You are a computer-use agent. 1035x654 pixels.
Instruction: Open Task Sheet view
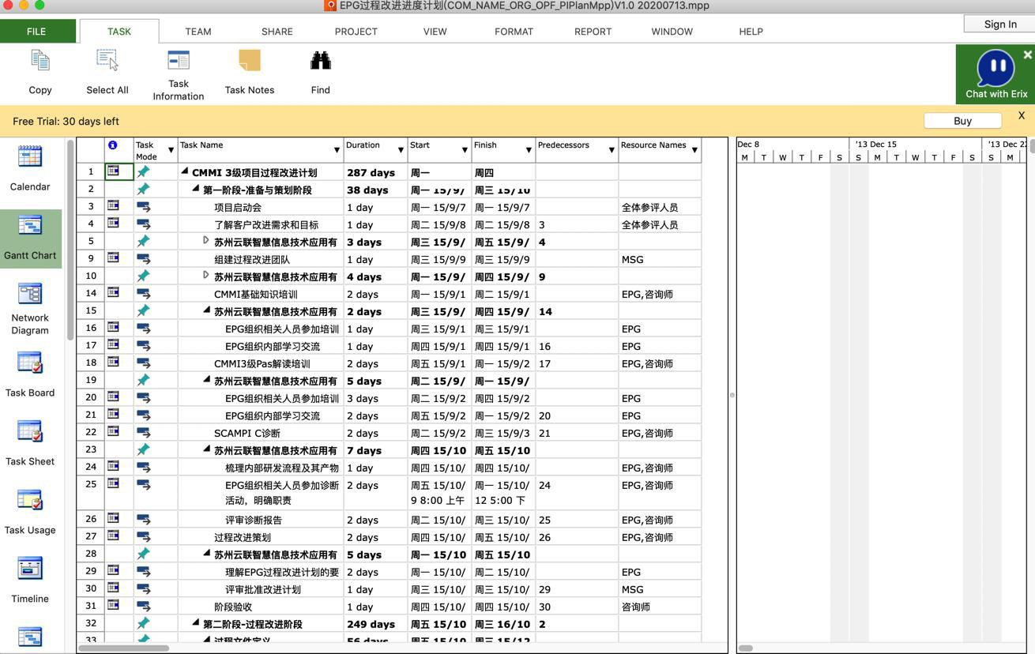(30, 443)
